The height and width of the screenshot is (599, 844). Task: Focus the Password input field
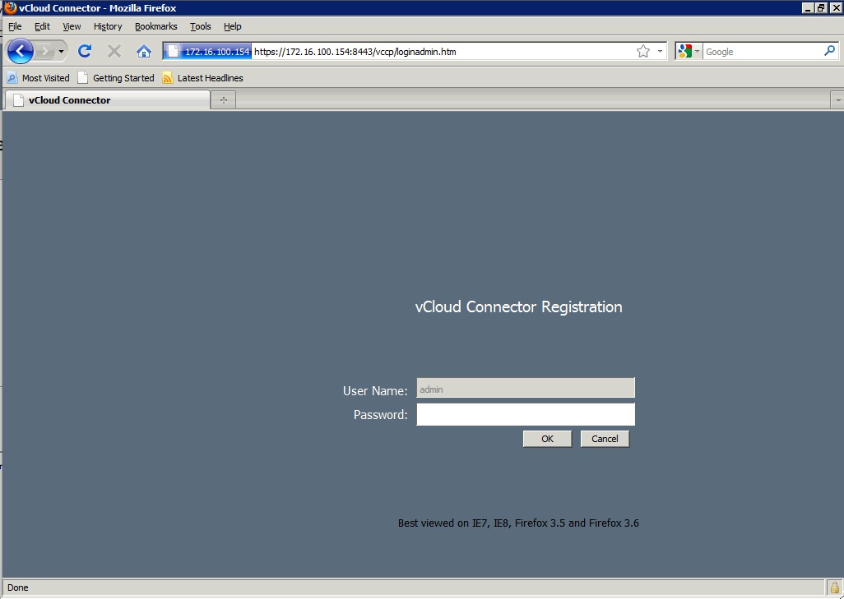pos(526,415)
